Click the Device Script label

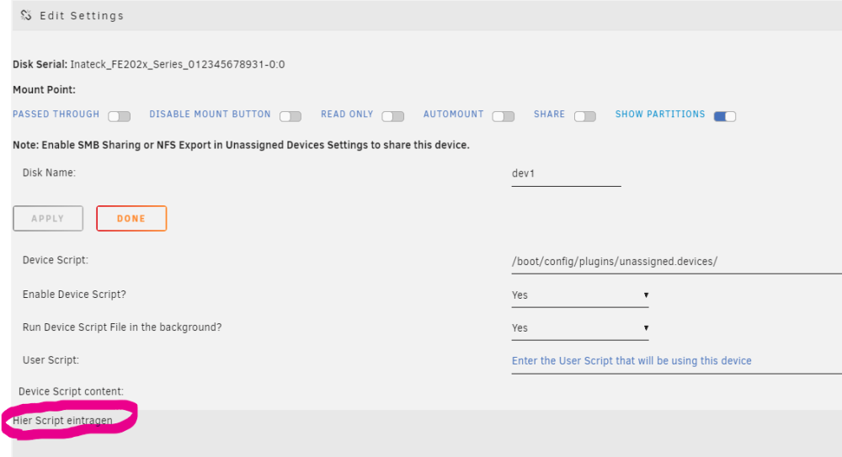(x=56, y=260)
